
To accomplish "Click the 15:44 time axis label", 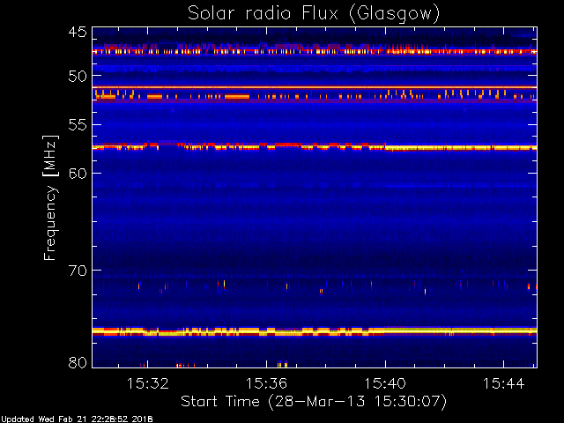I will point(503,384).
